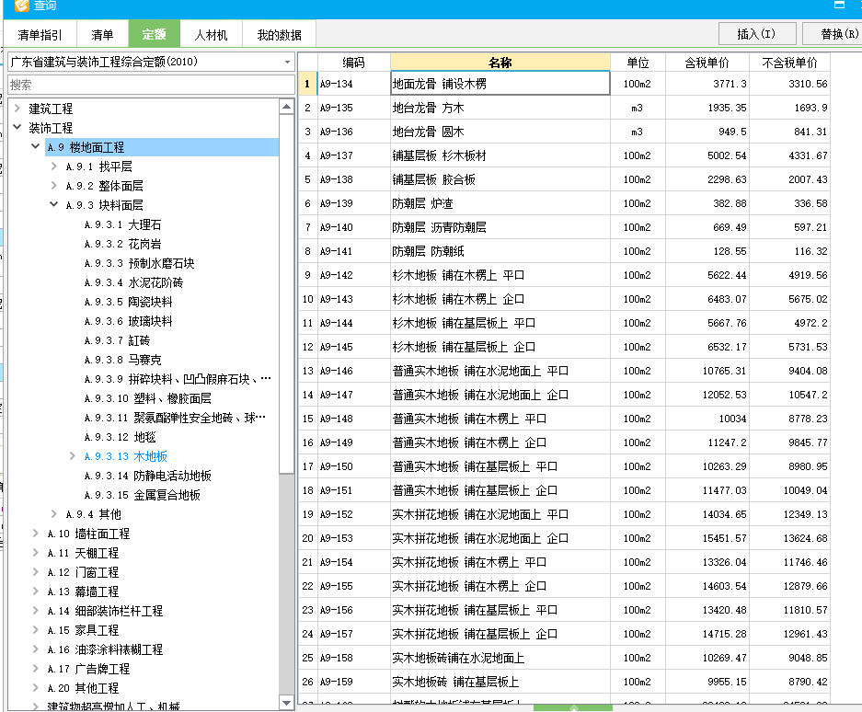Click the query window app icon
This screenshot has width=862, height=712.
tap(21, 6)
